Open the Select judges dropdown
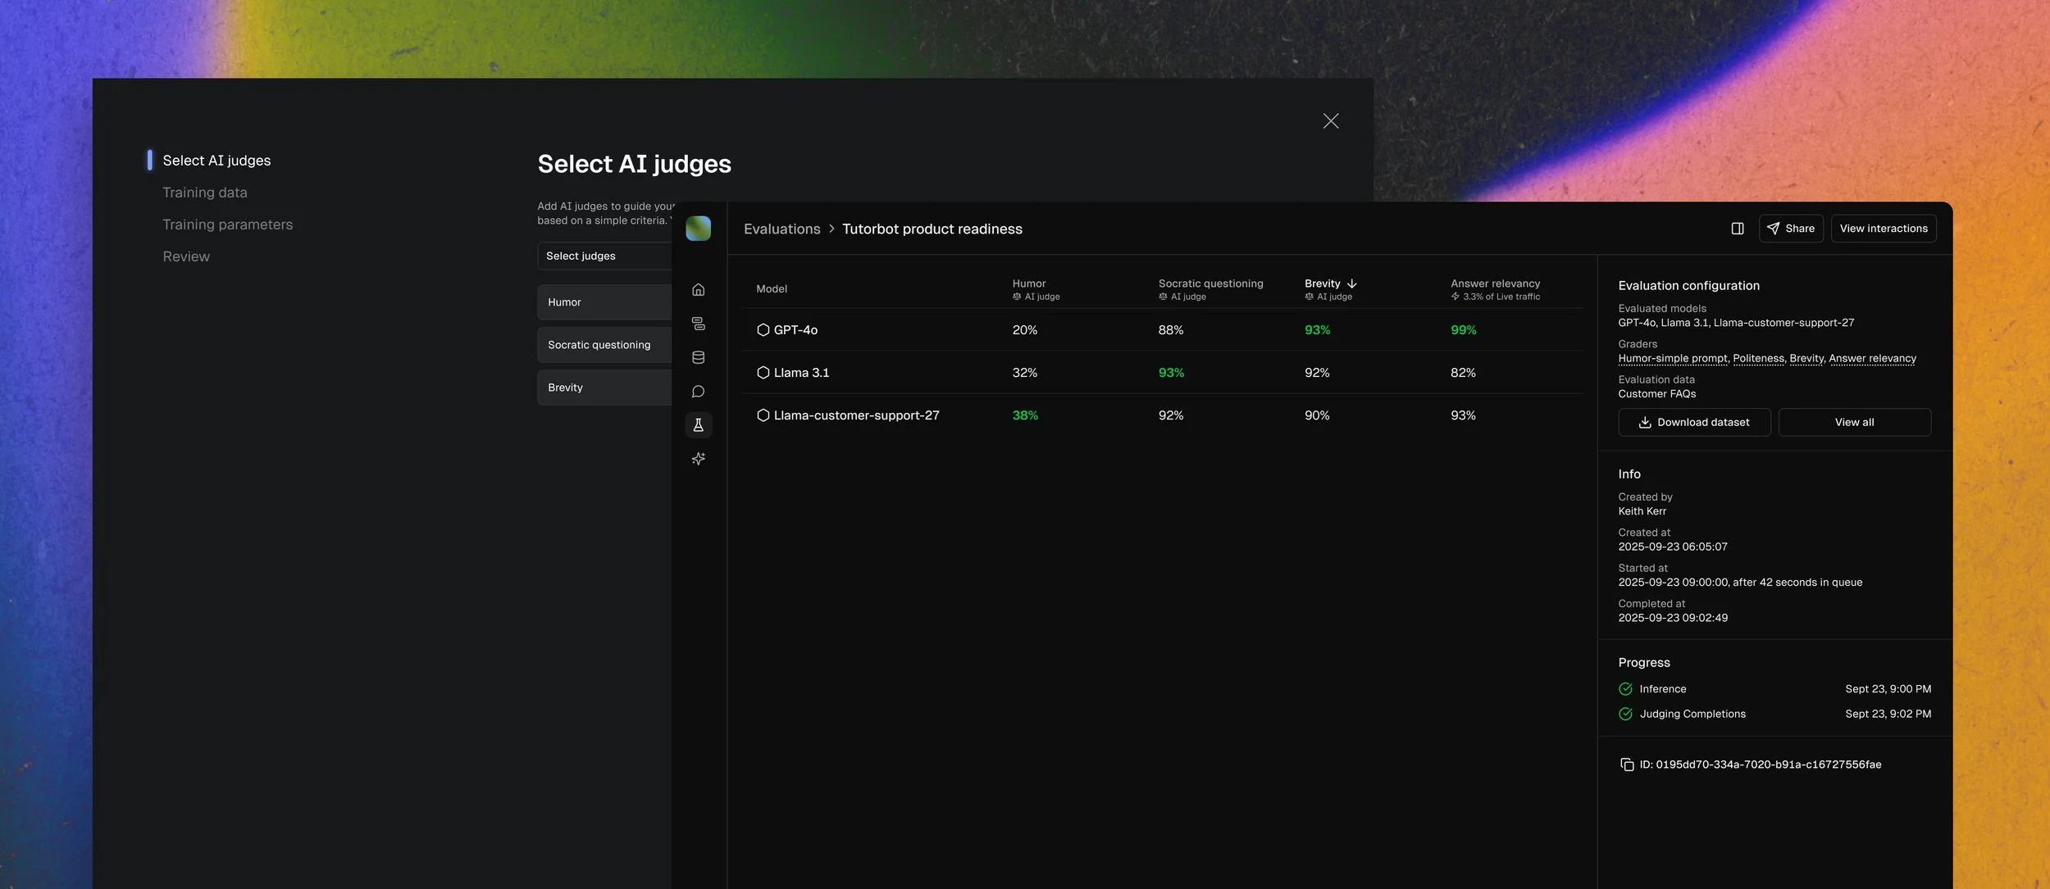The height and width of the screenshot is (889, 2050). pos(605,256)
